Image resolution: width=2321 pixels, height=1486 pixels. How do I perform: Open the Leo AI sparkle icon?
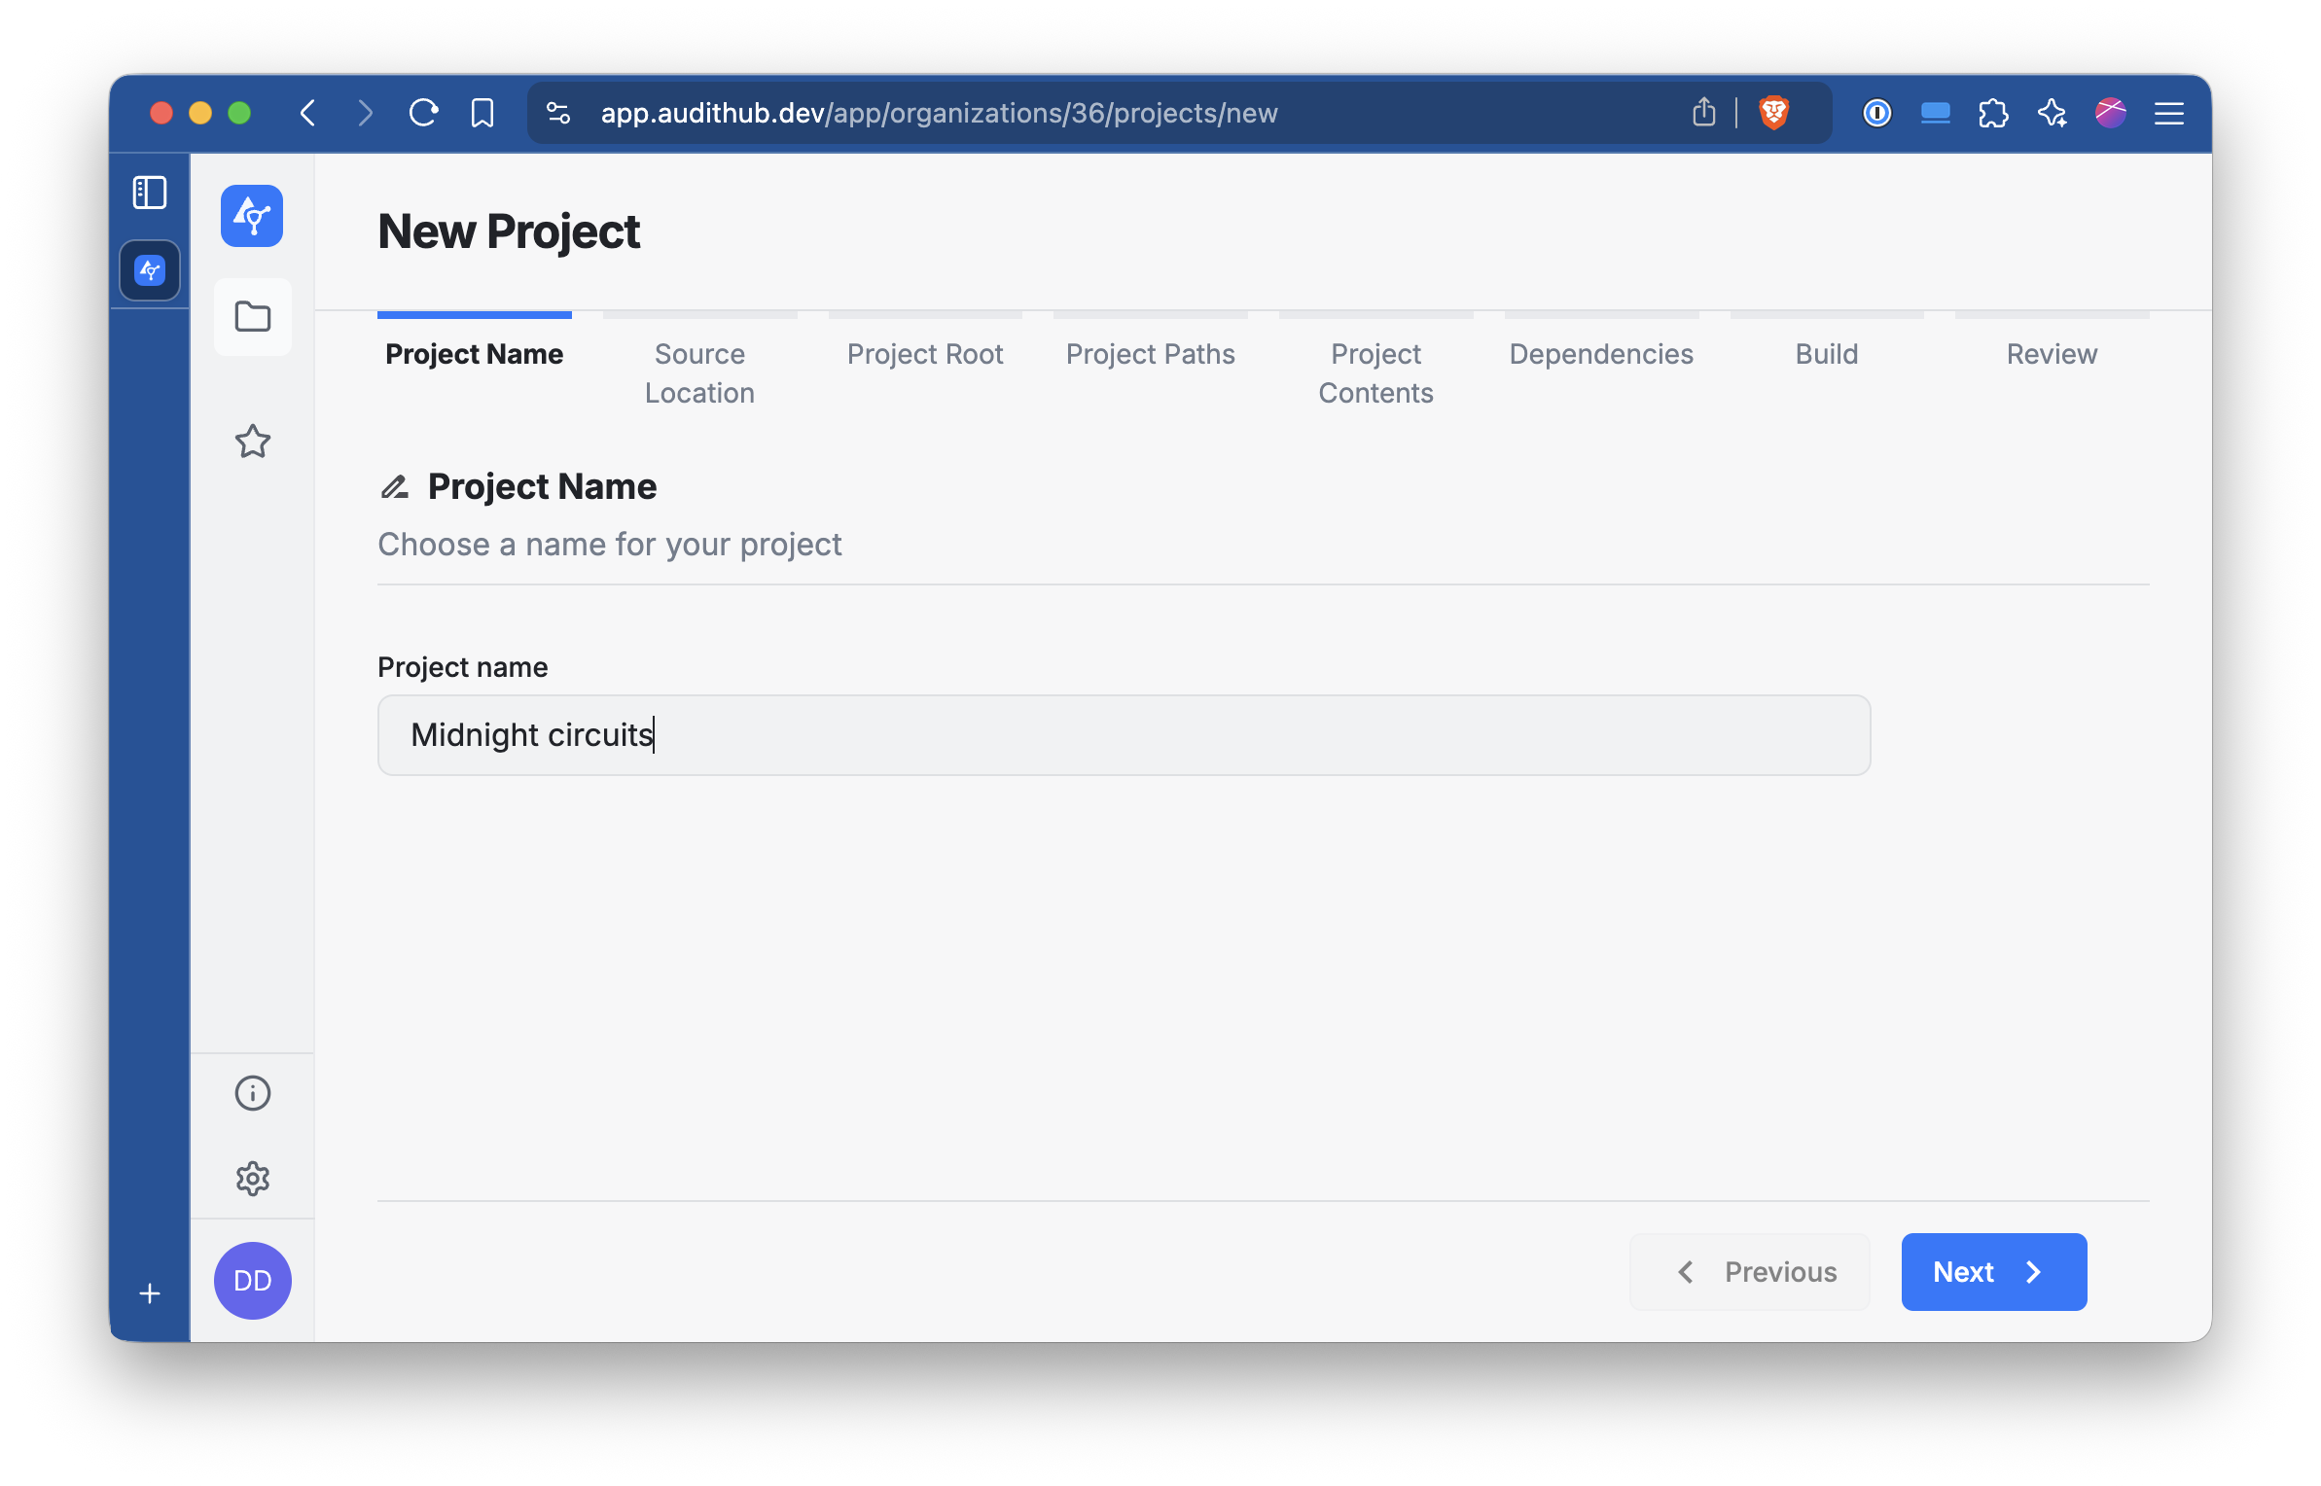[2053, 113]
